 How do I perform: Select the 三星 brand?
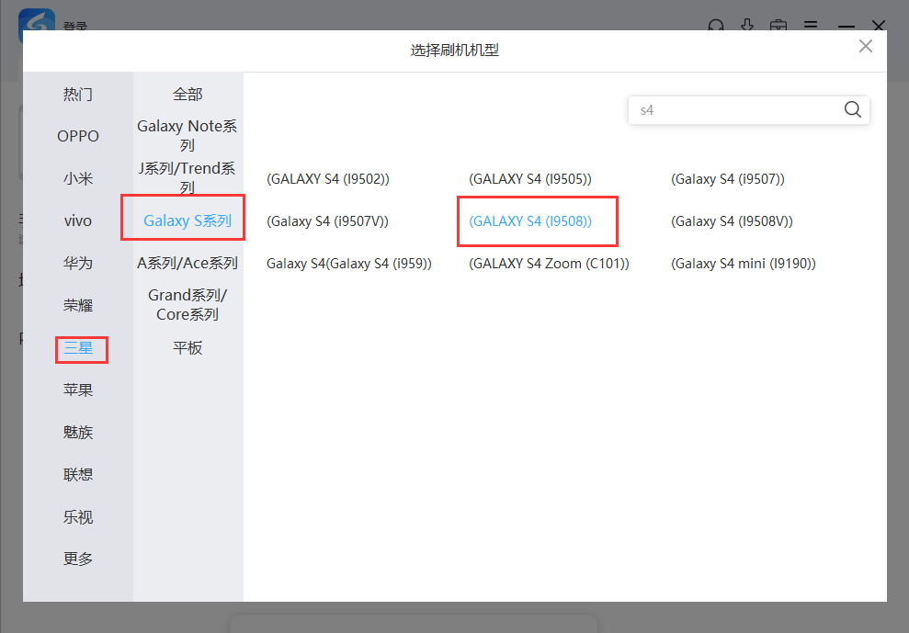point(78,348)
